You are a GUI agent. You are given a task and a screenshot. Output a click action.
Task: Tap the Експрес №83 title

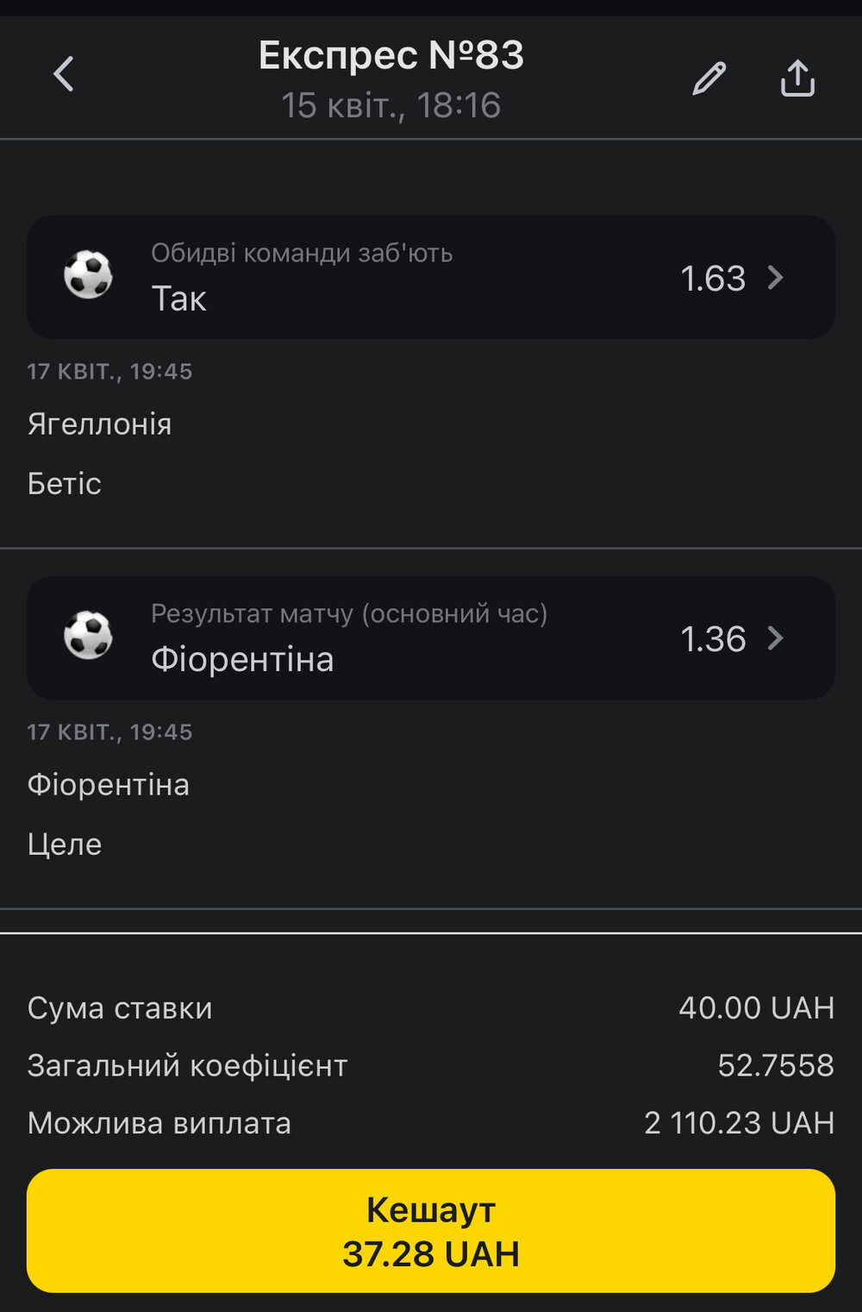(x=391, y=55)
